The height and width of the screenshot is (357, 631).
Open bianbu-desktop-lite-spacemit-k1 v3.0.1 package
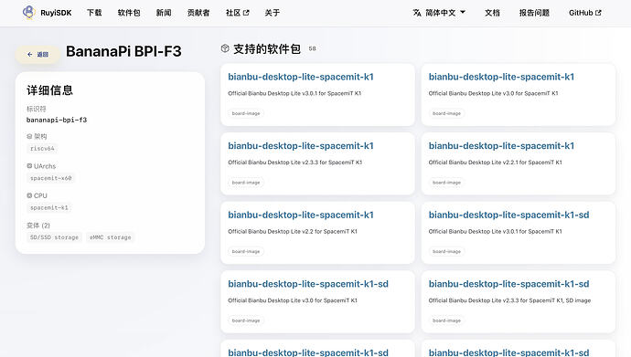click(x=301, y=77)
